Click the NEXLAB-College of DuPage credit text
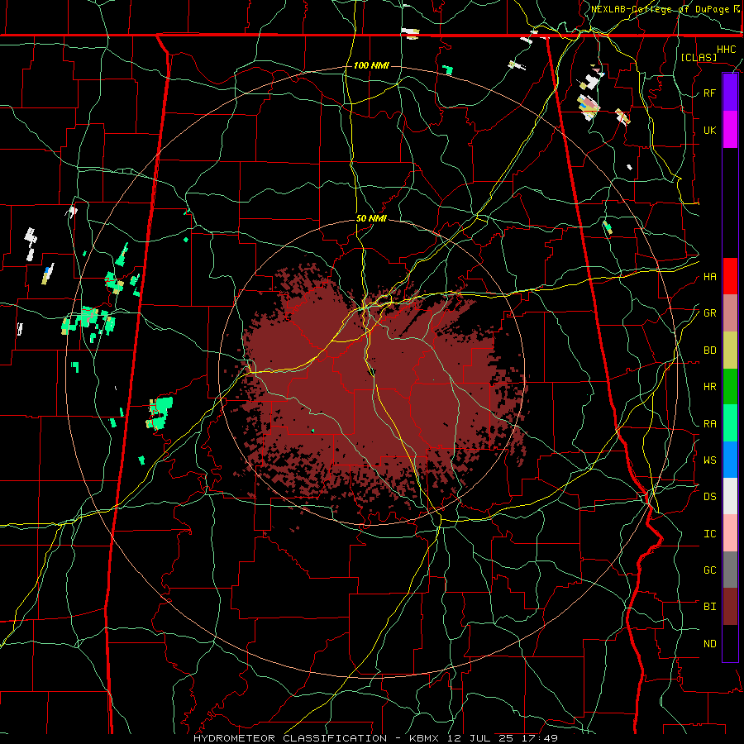 661,9
